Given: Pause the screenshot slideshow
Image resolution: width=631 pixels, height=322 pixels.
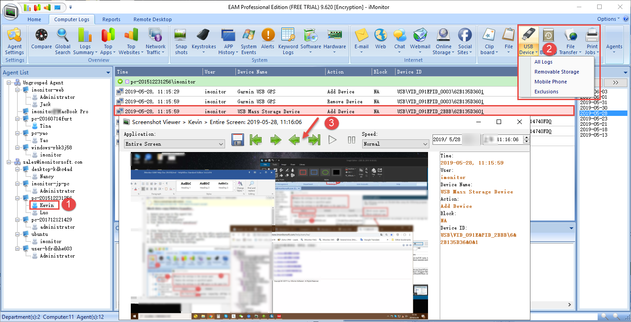Looking at the screenshot, I should point(351,140).
